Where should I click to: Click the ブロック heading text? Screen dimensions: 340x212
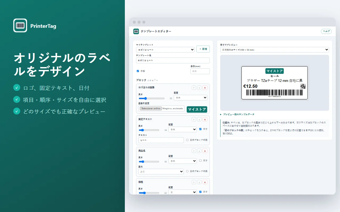[x=141, y=80]
